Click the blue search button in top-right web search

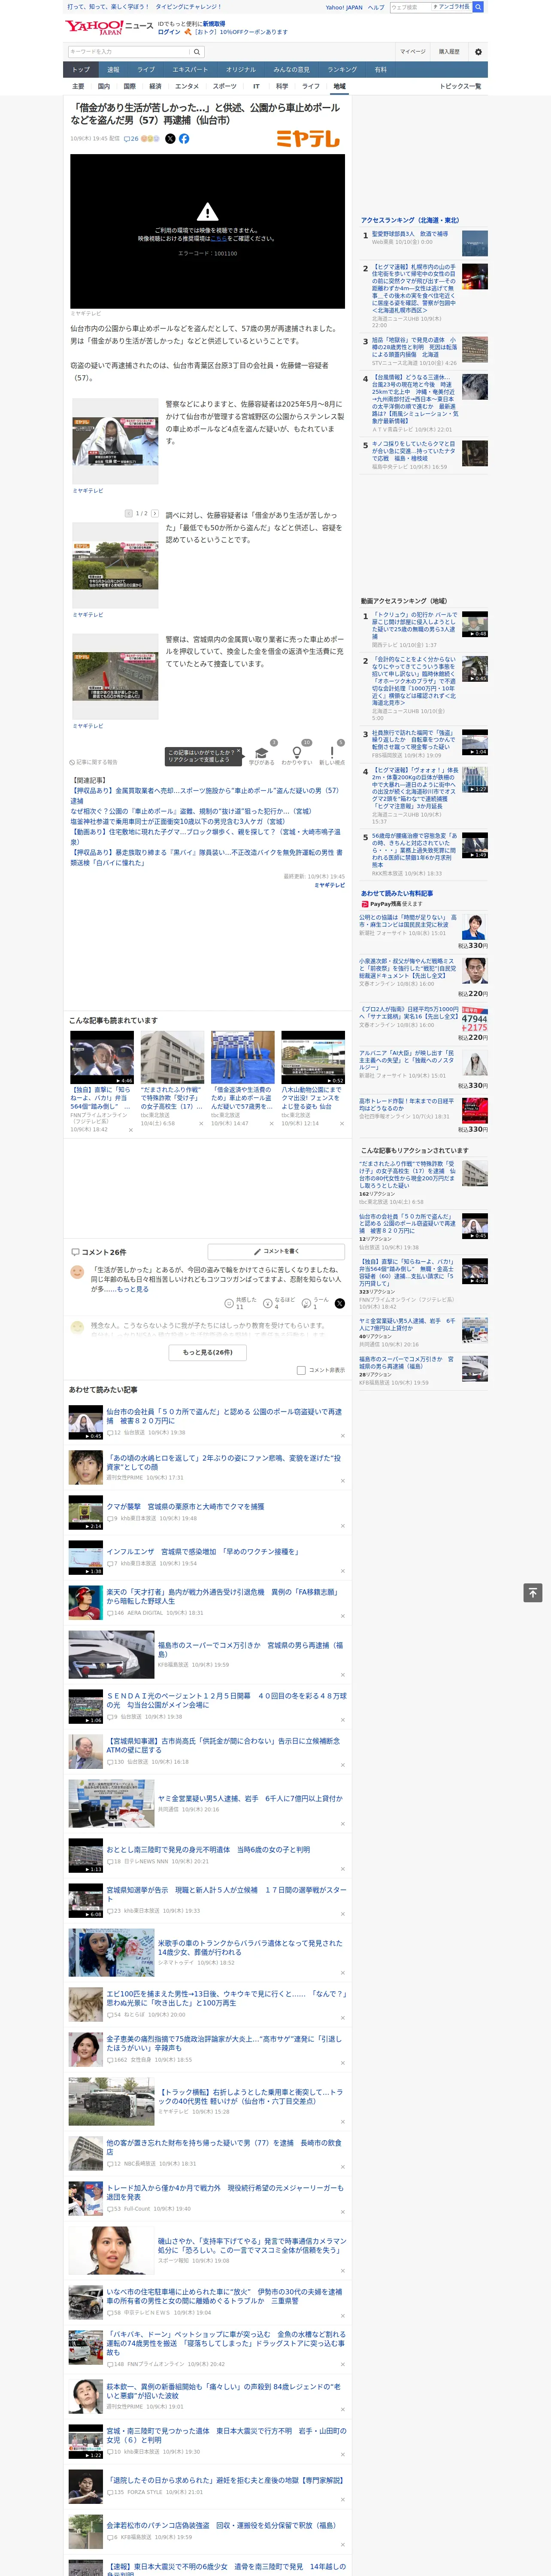pyautogui.click(x=478, y=7)
